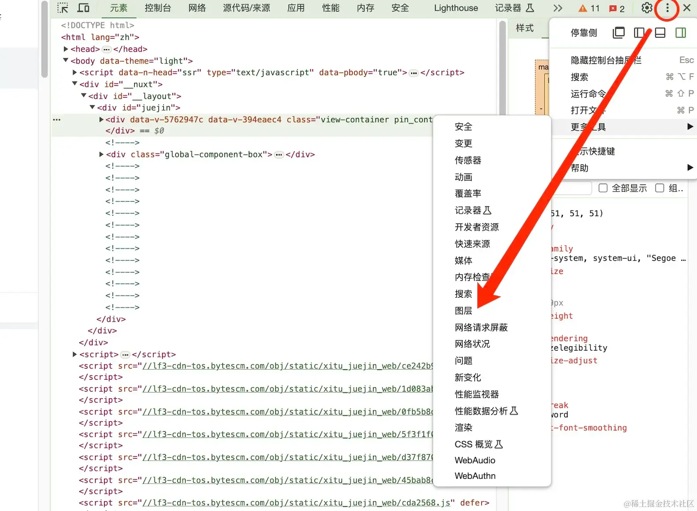Image resolution: width=697 pixels, height=511 pixels.
Task: Dock DevTools to the right icon
Action: point(681,33)
